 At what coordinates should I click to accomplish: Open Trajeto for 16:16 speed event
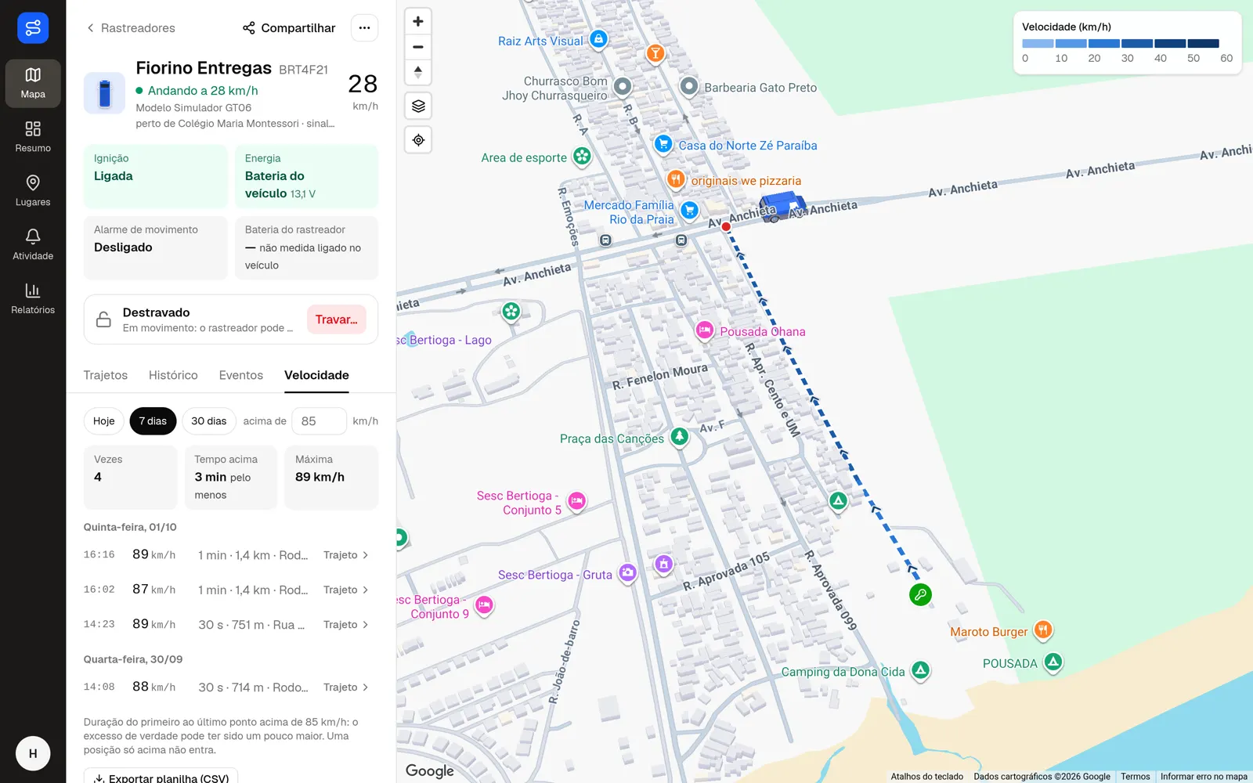click(x=345, y=555)
